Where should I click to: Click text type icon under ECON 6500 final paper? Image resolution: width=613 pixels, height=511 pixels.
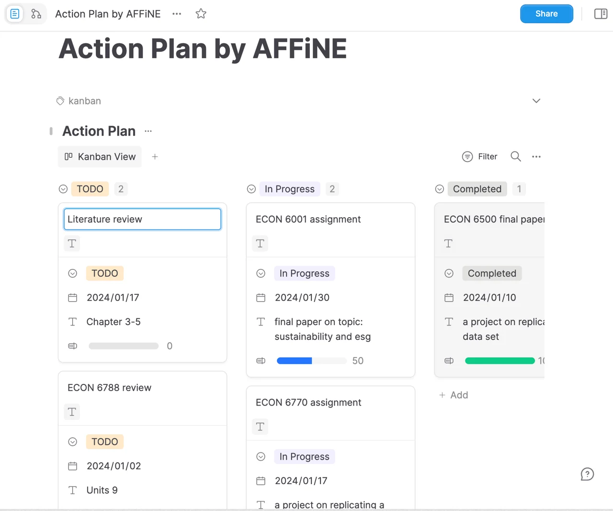click(x=448, y=244)
